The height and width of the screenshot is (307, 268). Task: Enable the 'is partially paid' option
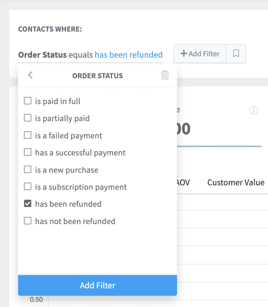[28, 118]
